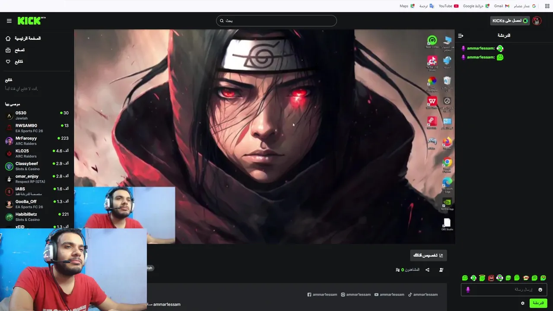Open recommended channel GooBa_Off

tap(37, 204)
